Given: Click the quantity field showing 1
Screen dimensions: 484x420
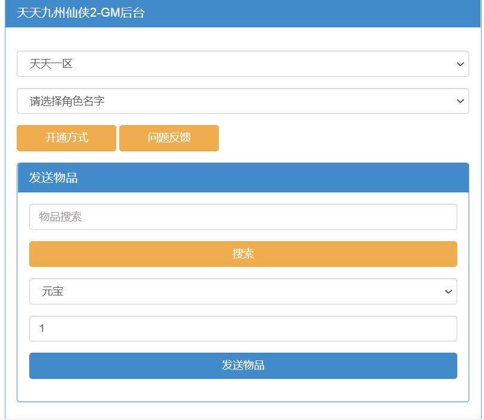Looking at the screenshot, I should tap(243, 329).
